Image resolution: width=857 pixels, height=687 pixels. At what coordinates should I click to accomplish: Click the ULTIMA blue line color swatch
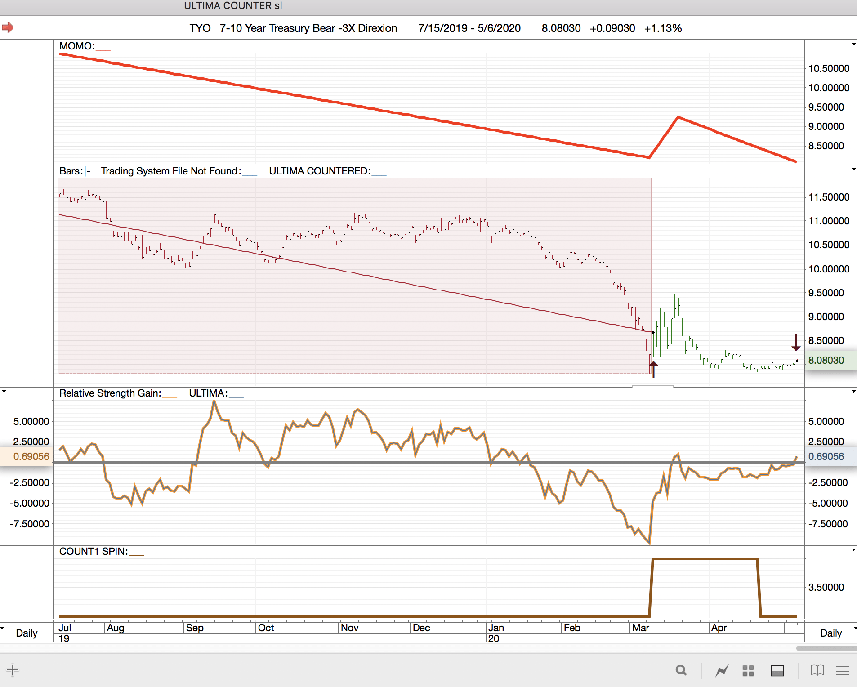point(236,397)
